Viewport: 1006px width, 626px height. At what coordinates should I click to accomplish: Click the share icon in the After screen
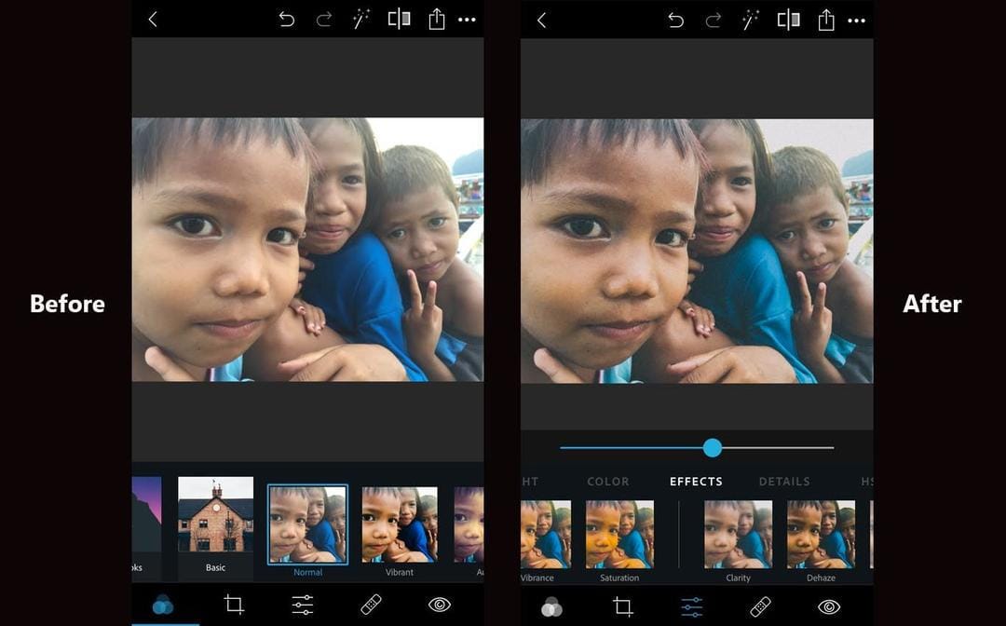[x=826, y=20]
